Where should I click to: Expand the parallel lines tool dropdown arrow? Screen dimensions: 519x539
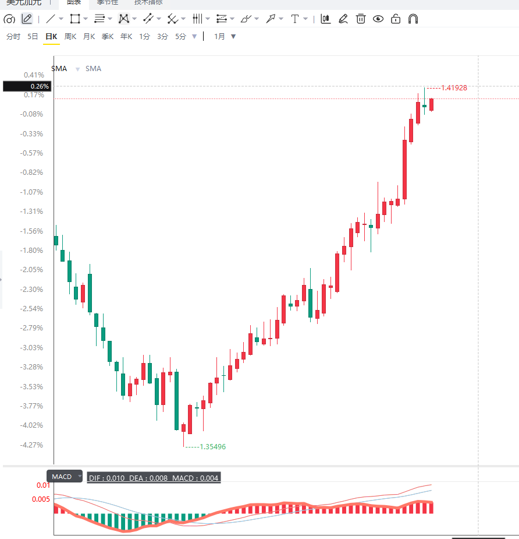click(x=110, y=19)
